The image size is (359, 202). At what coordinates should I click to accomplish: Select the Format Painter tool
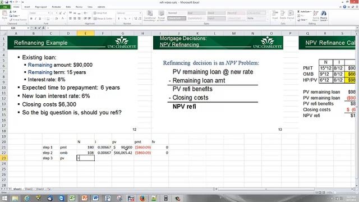coord(19,20)
